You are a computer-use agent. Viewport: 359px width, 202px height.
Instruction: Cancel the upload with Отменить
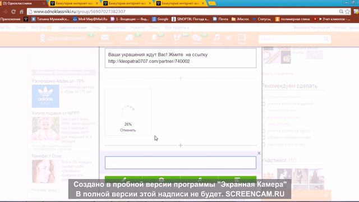(128, 130)
